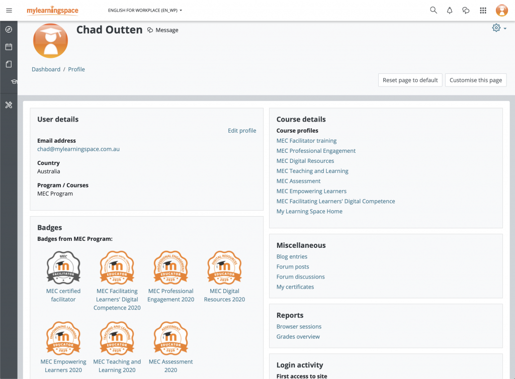Click MEC Professional Engagement 2020 badge label
The width and height of the screenshot is (515, 379).
pos(171,296)
